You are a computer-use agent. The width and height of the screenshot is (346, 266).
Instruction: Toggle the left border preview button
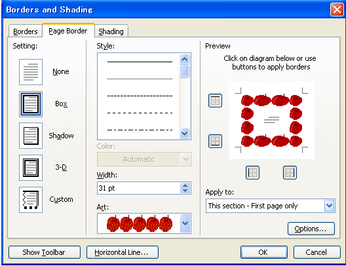252,172
